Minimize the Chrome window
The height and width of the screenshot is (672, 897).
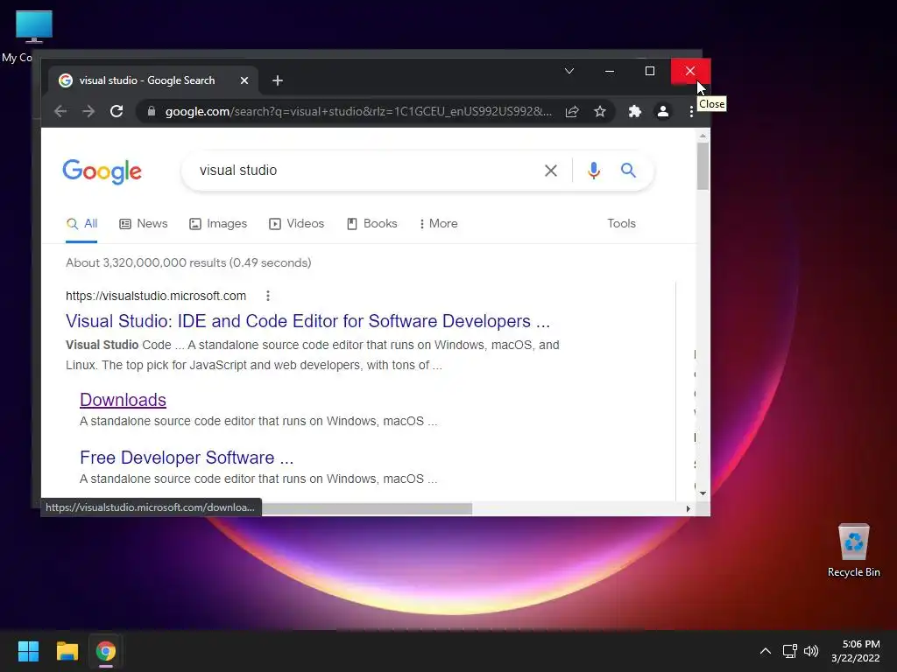(610, 71)
